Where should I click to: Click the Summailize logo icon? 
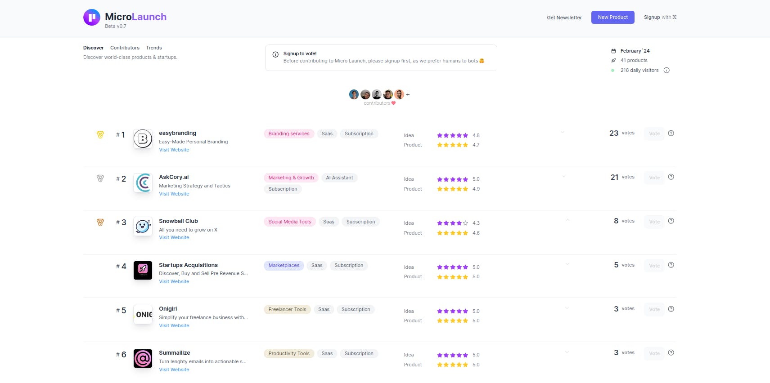(x=143, y=358)
